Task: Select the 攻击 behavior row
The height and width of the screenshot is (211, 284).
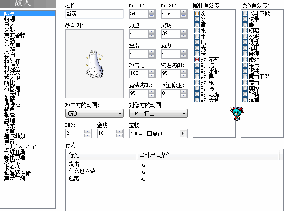Action: (174, 164)
